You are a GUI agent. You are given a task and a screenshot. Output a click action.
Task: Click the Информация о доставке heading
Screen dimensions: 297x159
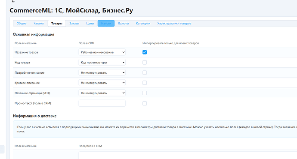[35, 116]
